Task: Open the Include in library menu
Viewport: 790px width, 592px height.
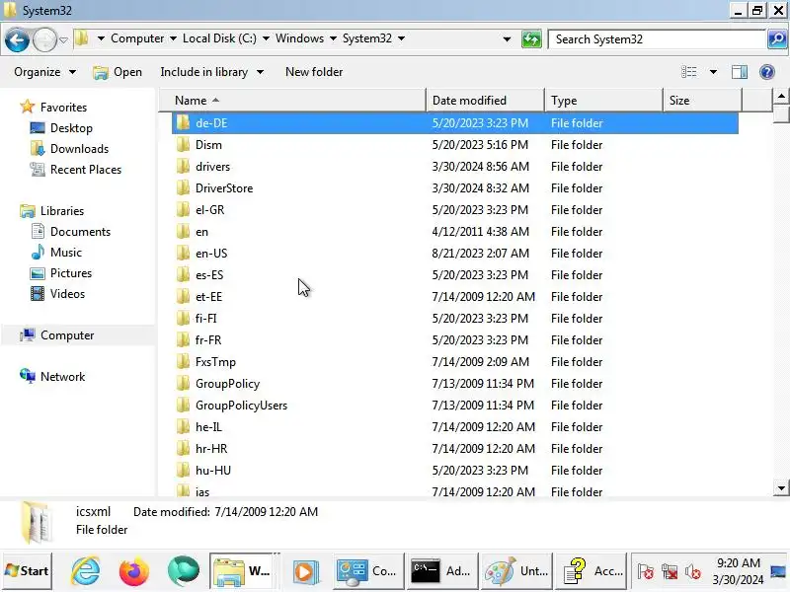Action: point(211,72)
